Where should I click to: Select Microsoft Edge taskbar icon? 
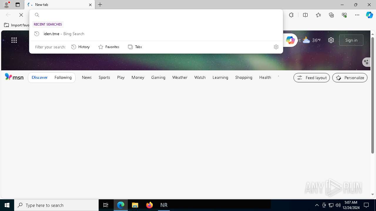[121, 205]
